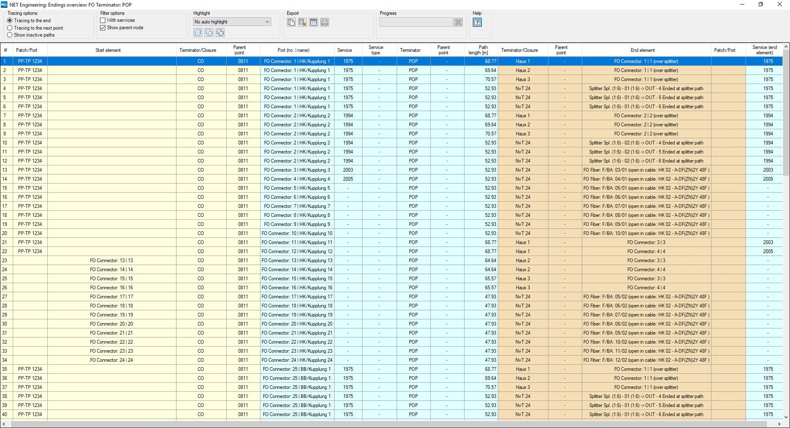The height and width of the screenshot is (428, 790).
Task: Open the No auto highlight dropdown
Action: click(x=232, y=22)
